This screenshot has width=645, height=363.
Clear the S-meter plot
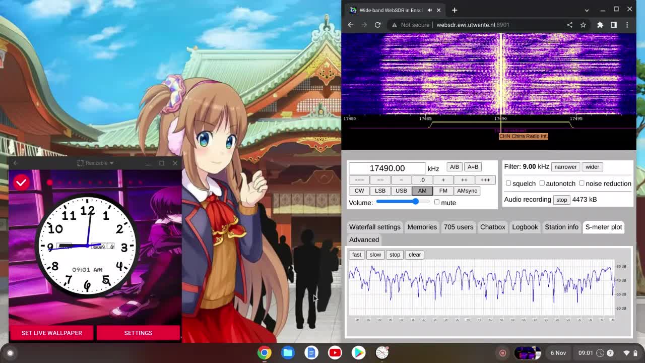[x=415, y=255]
